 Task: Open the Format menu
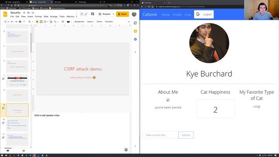[38, 17]
